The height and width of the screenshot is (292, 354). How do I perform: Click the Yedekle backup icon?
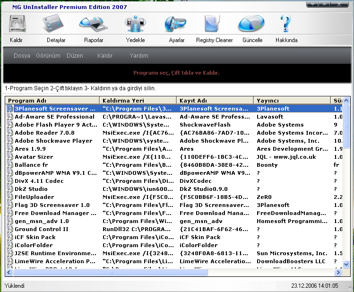pyautogui.click(x=135, y=24)
